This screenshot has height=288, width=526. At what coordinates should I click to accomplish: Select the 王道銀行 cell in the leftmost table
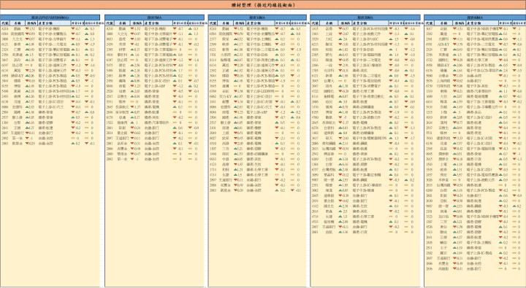(x=18, y=133)
